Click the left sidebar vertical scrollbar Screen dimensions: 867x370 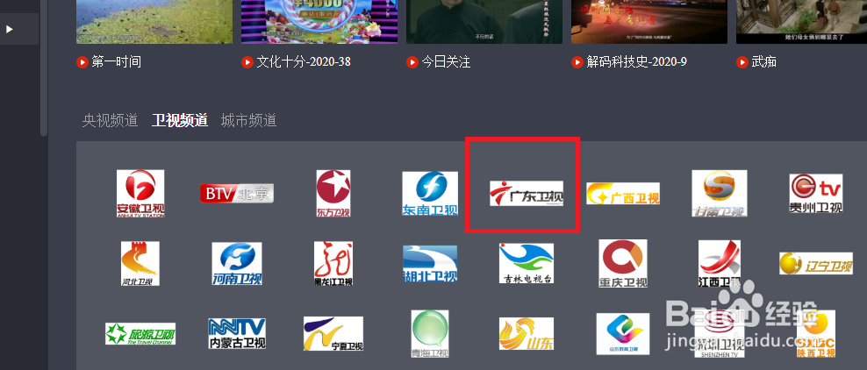pyautogui.click(x=44, y=68)
